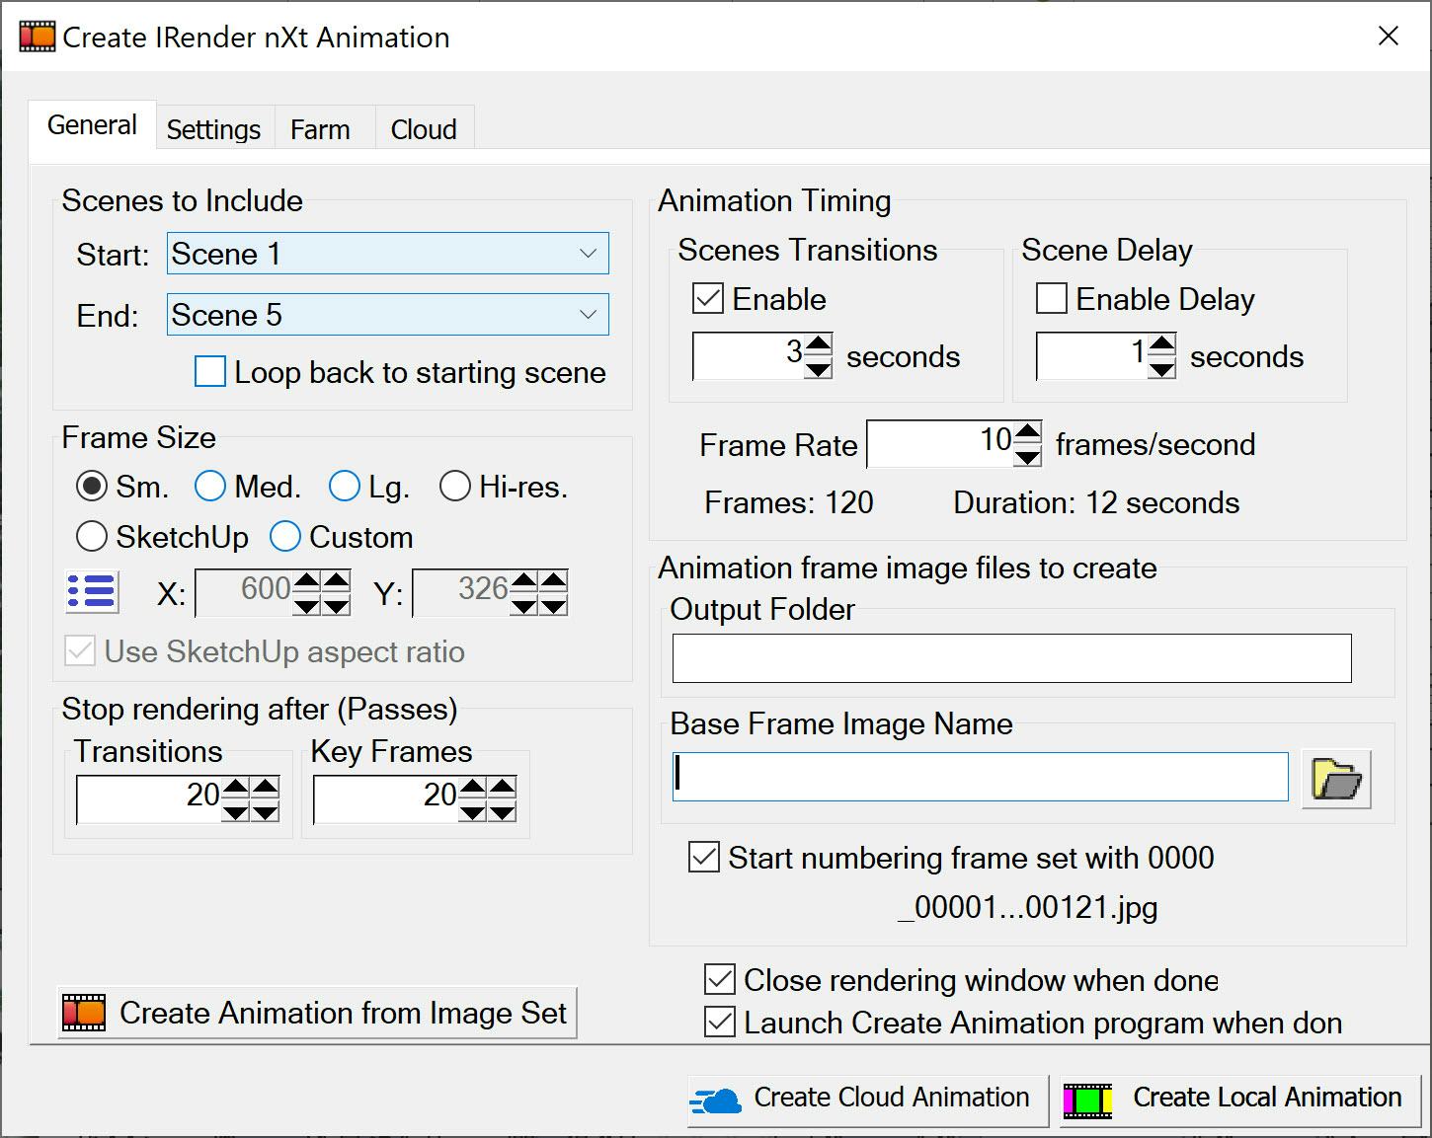Increase the Frame Rate with the up arrow
The height and width of the screenshot is (1138, 1432).
pyautogui.click(x=1027, y=434)
